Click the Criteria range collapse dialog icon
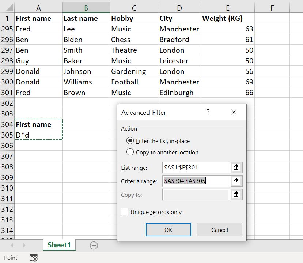 236,181
